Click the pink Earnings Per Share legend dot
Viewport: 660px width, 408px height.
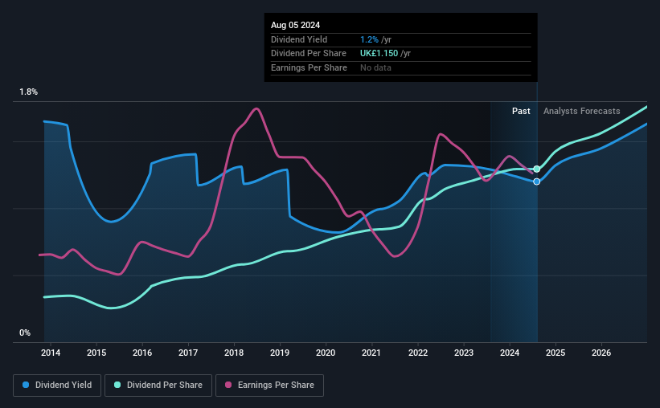click(228, 385)
